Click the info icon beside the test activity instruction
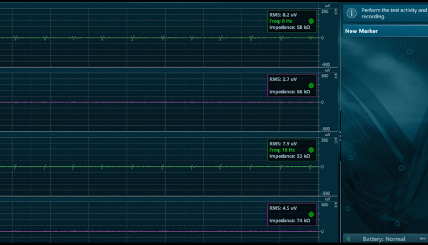 352,13
